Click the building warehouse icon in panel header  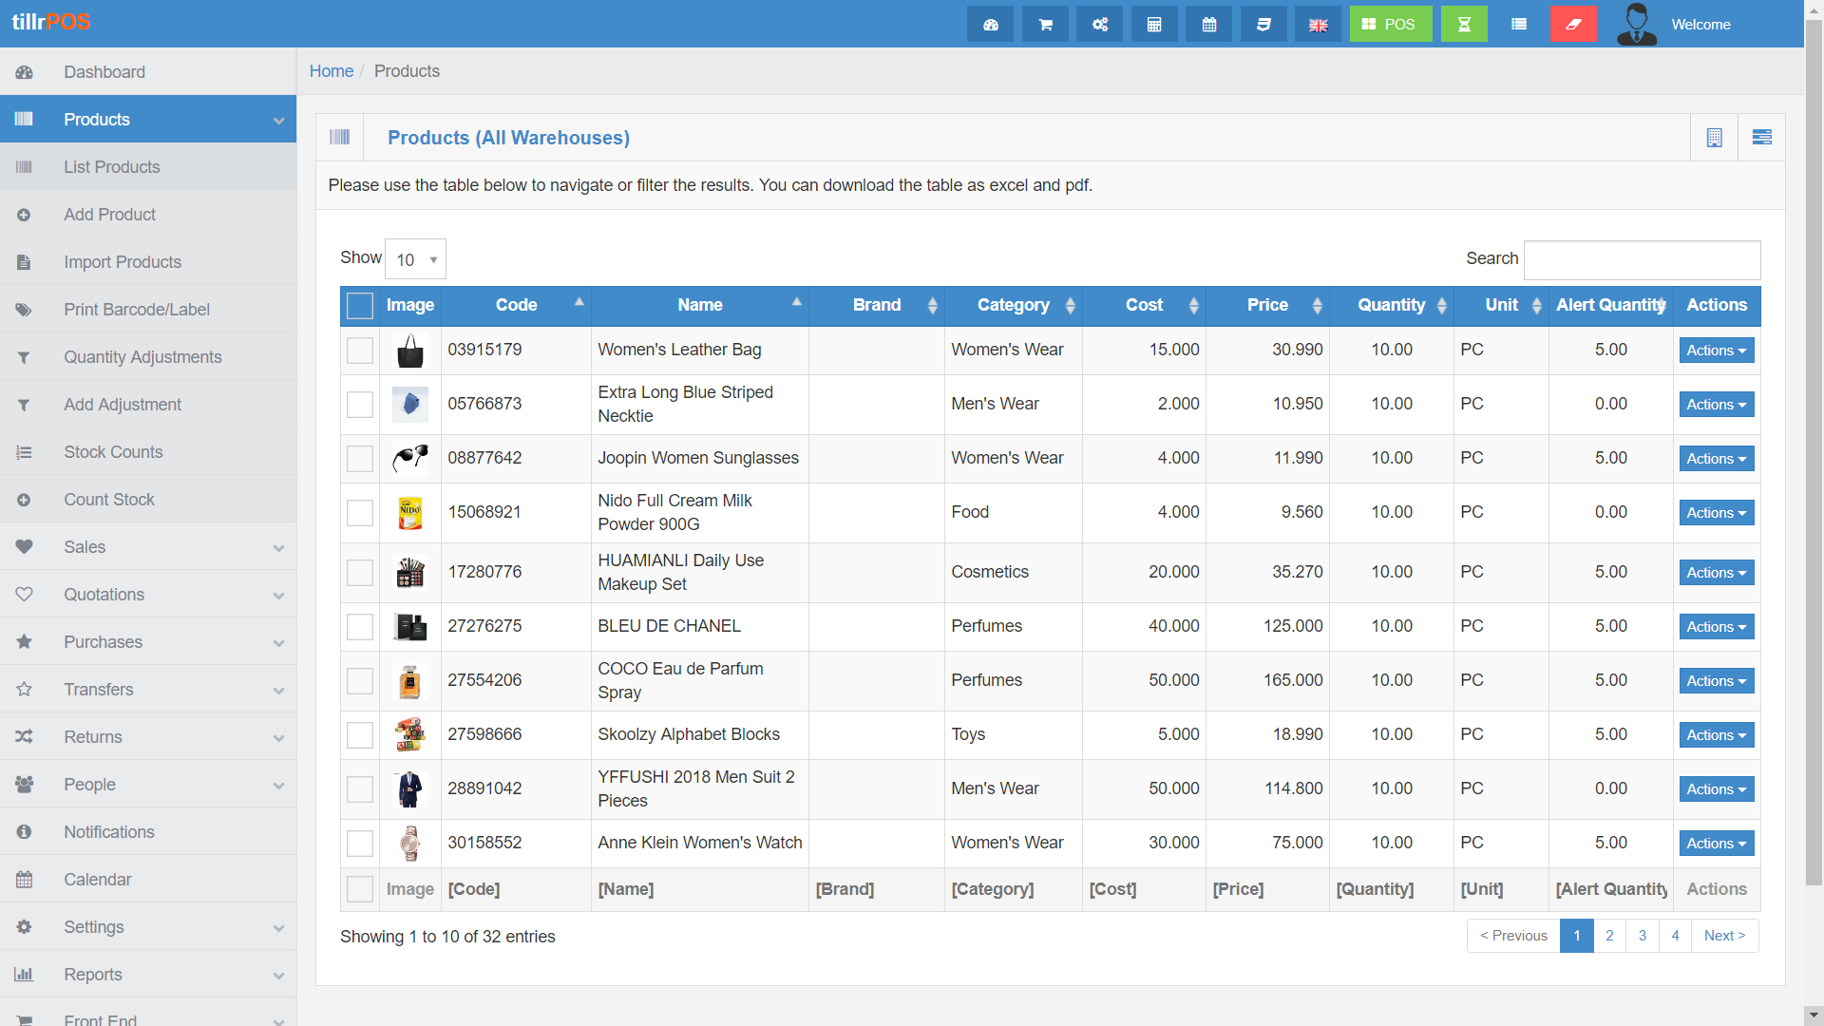[x=1714, y=138]
